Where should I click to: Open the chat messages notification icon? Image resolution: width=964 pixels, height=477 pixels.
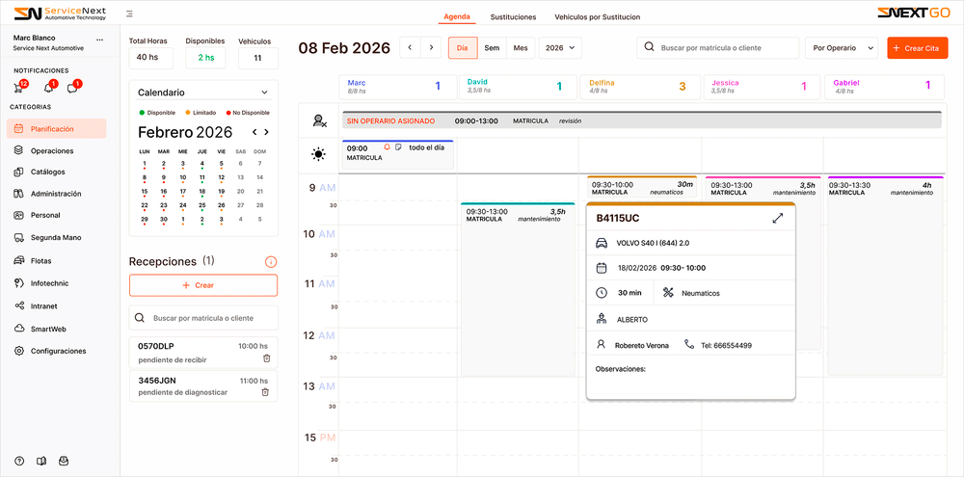point(71,88)
